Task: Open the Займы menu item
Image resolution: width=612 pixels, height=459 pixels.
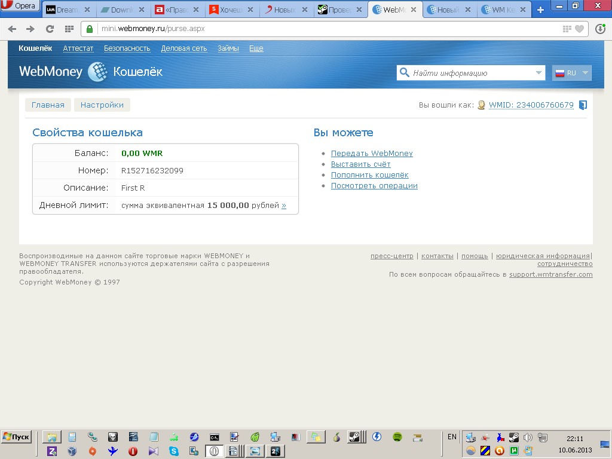Action: (x=228, y=48)
